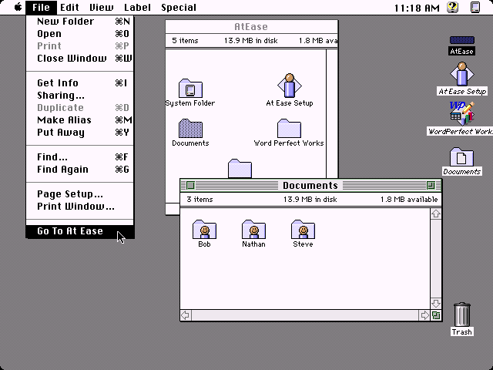Viewport: 493px width, 370px height.
Task: Select Make Alias in File menu
Action: pyautogui.click(x=64, y=120)
